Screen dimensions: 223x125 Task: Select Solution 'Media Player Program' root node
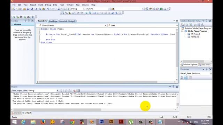tap(198, 28)
